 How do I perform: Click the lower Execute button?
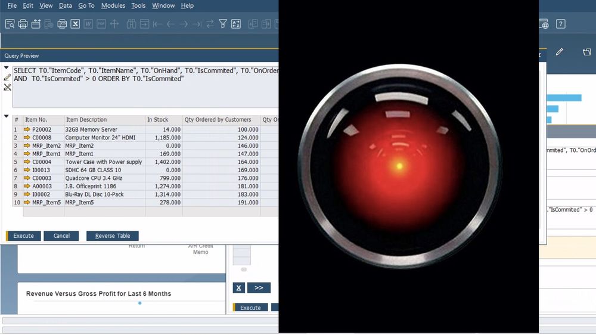click(x=250, y=308)
